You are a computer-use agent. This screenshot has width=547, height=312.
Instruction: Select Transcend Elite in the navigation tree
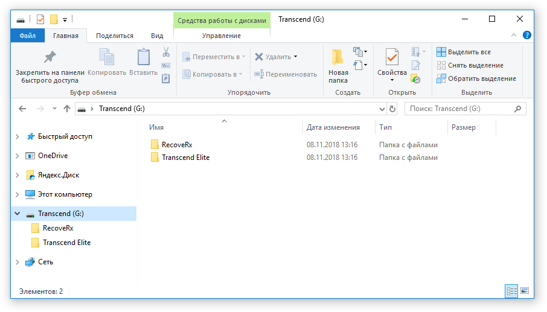pos(66,243)
